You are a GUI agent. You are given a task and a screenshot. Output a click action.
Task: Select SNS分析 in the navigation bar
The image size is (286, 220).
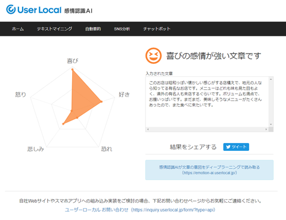pos(122,29)
